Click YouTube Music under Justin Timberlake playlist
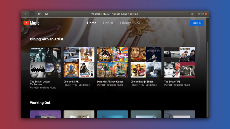This screenshot has width=230, height=129. (48, 88)
